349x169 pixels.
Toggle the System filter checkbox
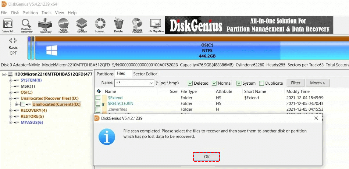(x=239, y=83)
